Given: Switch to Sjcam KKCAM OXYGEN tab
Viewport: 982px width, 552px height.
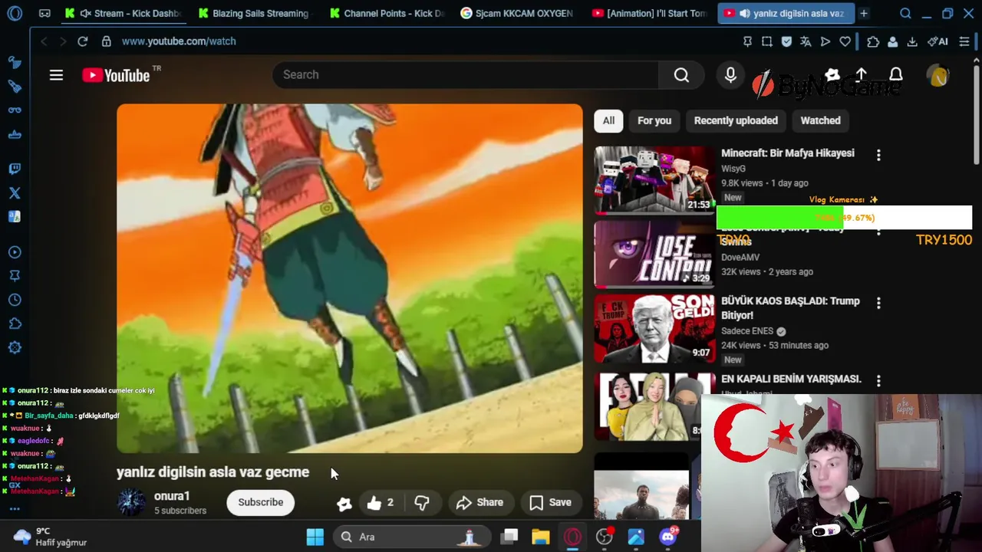Looking at the screenshot, I should tap(517, 13).
